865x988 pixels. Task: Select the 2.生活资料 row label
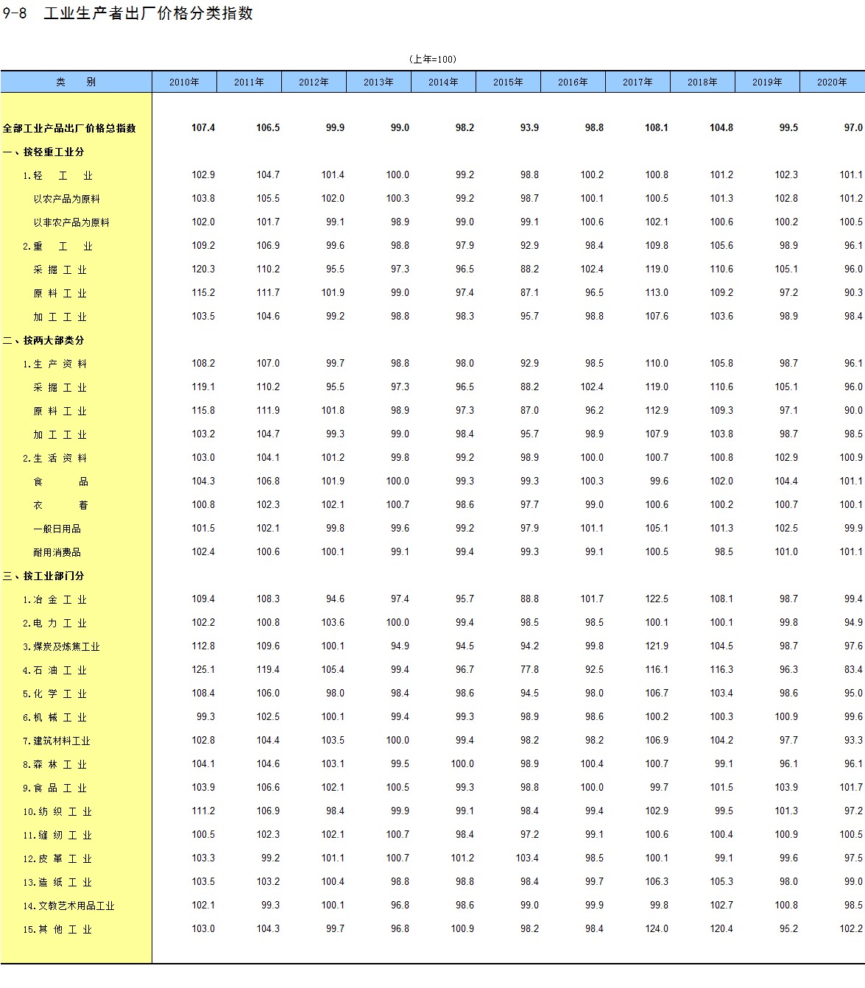point(54,458)
